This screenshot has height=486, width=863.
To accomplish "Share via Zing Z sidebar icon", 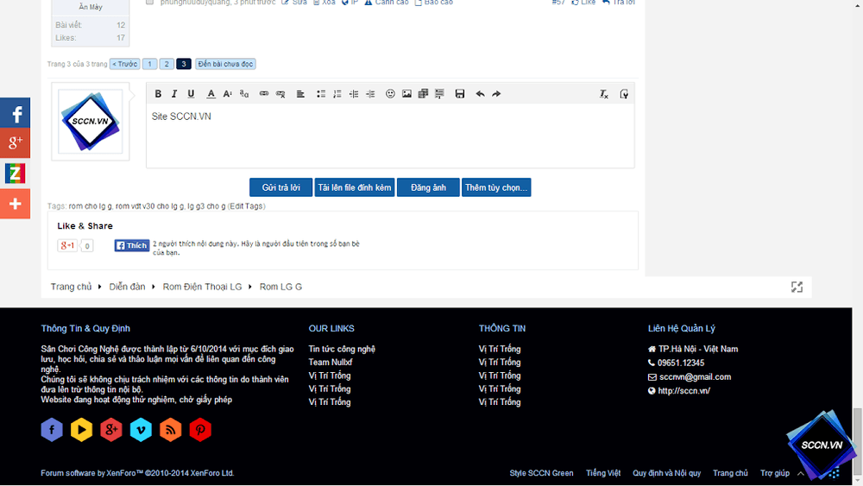I will point(15,174).
